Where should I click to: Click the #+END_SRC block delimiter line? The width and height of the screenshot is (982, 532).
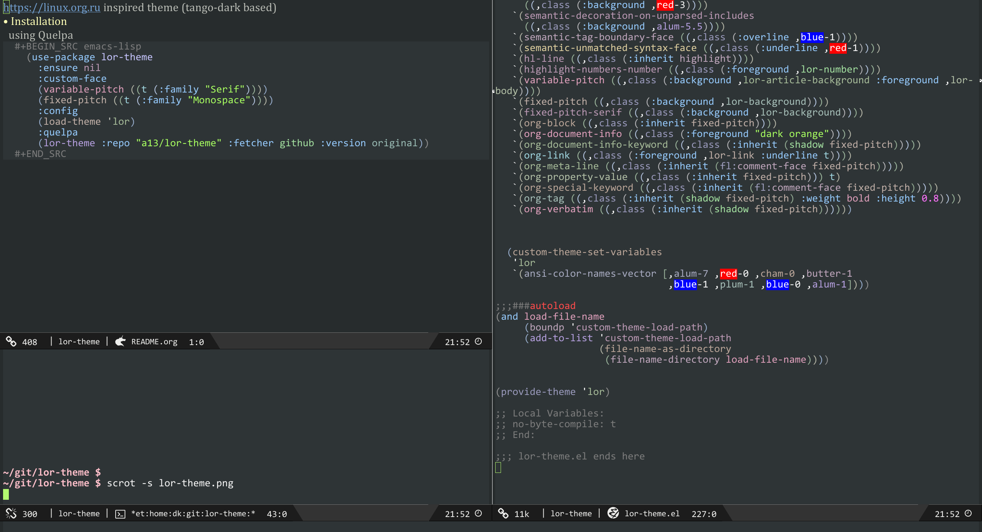pyautogui.click(x=40, y=154)
